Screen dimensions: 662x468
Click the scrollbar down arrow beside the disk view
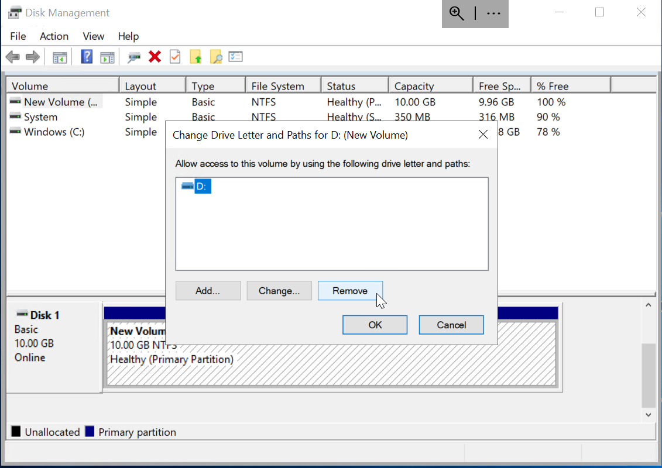pyautogui.click(x=649, y=414)
